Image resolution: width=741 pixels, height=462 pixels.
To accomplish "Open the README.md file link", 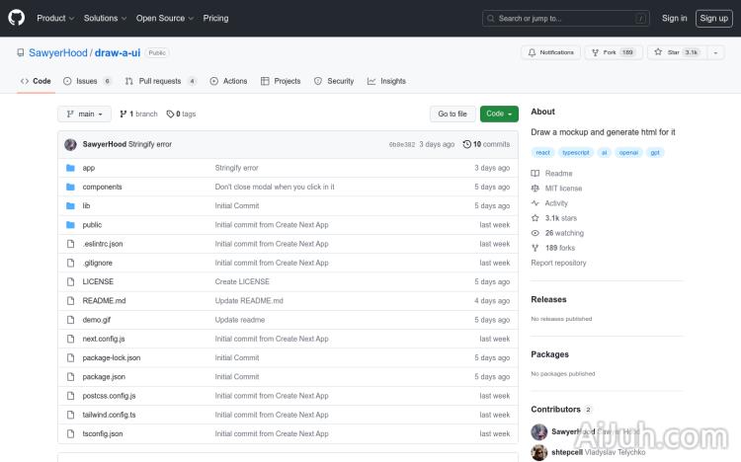I will click(x=104, y=300).
